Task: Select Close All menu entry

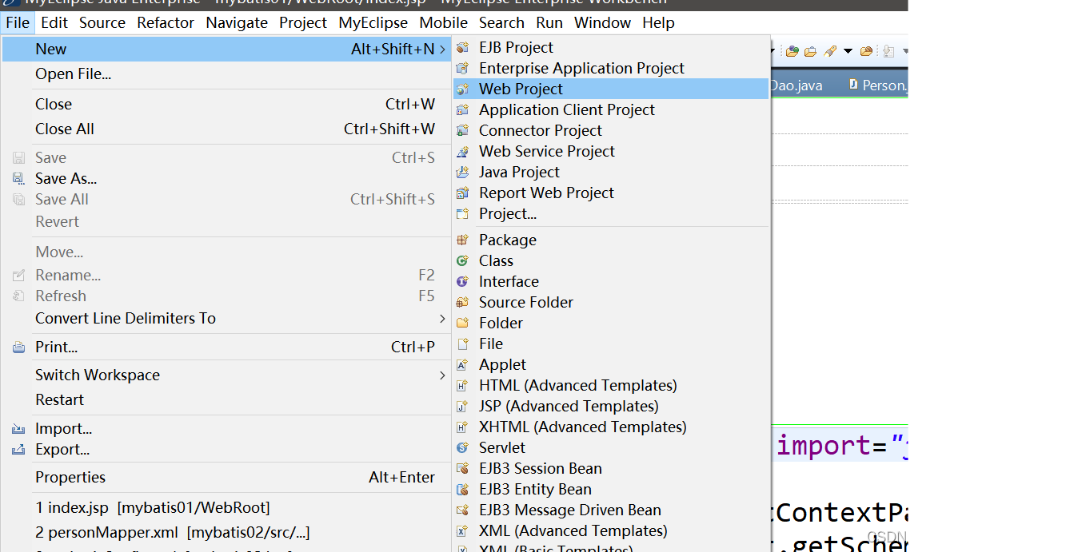Action: (226, 129)
